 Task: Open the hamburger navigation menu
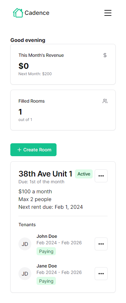pos(108,13)
